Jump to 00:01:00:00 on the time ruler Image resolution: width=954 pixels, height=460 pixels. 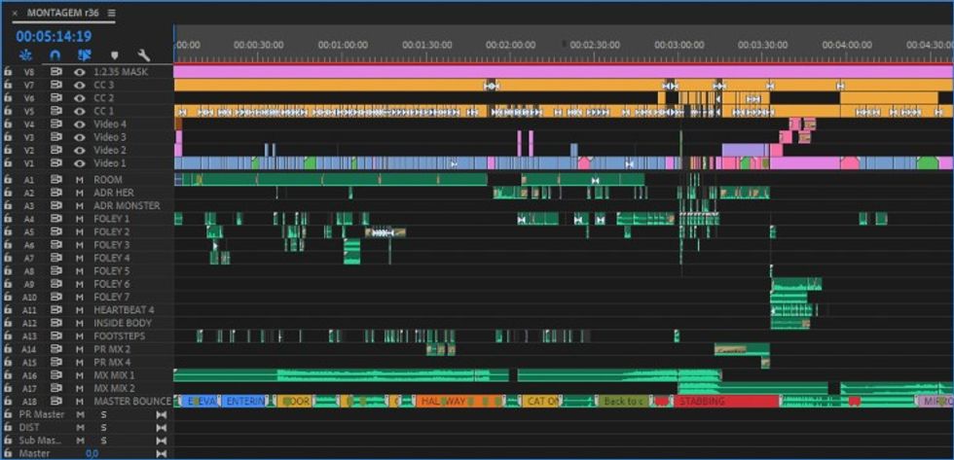point(343,45)
